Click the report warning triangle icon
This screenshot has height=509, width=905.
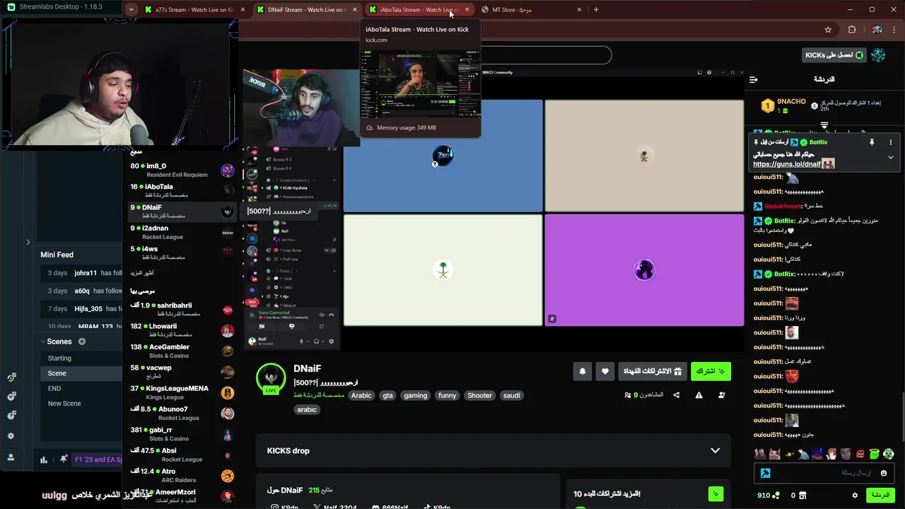(699, 395)
